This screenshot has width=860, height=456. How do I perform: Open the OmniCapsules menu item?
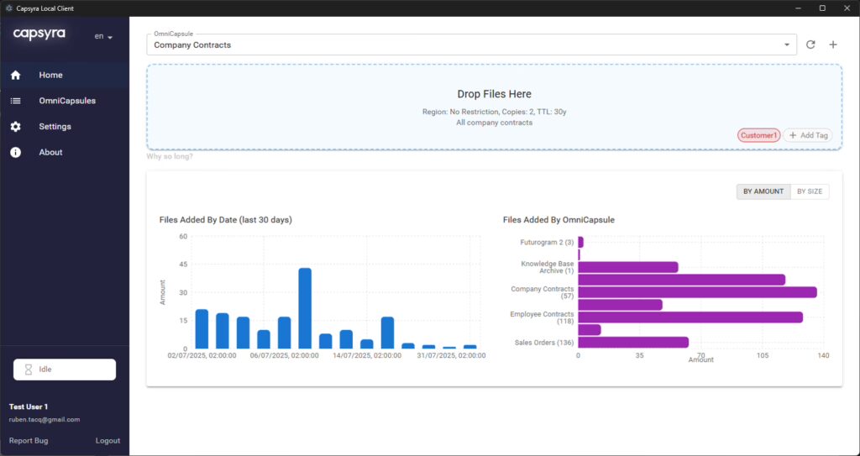(x=67, y=101)
